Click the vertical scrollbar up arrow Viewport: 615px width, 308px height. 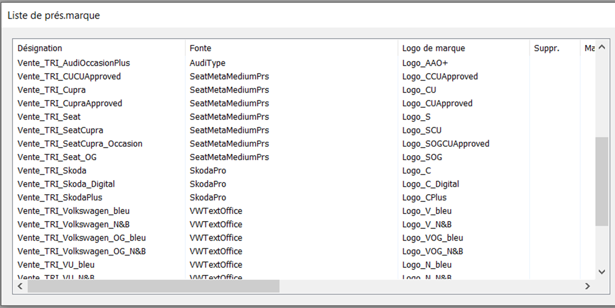[602, 47]
